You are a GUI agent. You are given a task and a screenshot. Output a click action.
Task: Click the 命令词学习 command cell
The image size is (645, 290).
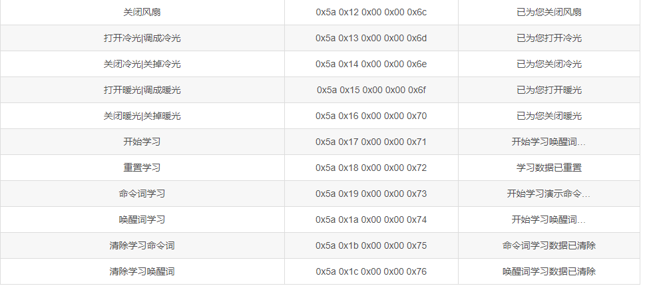coord(142,194)
